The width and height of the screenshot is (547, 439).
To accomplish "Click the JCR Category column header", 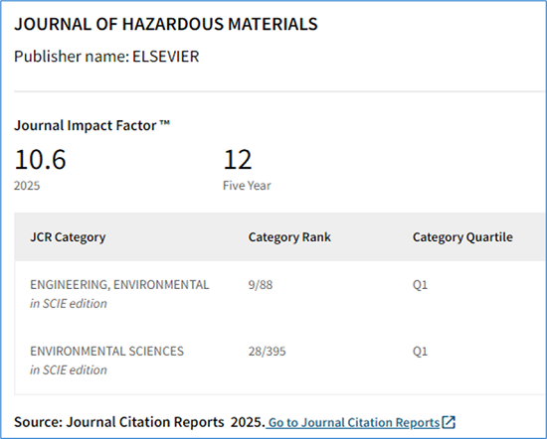I will pyautogui.click(x=68, y=237).
